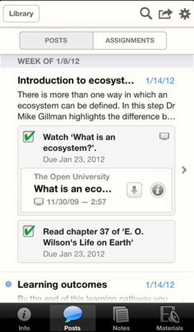
Task: Open search with magnifying glass icon
Action: (x=146, y=14)
